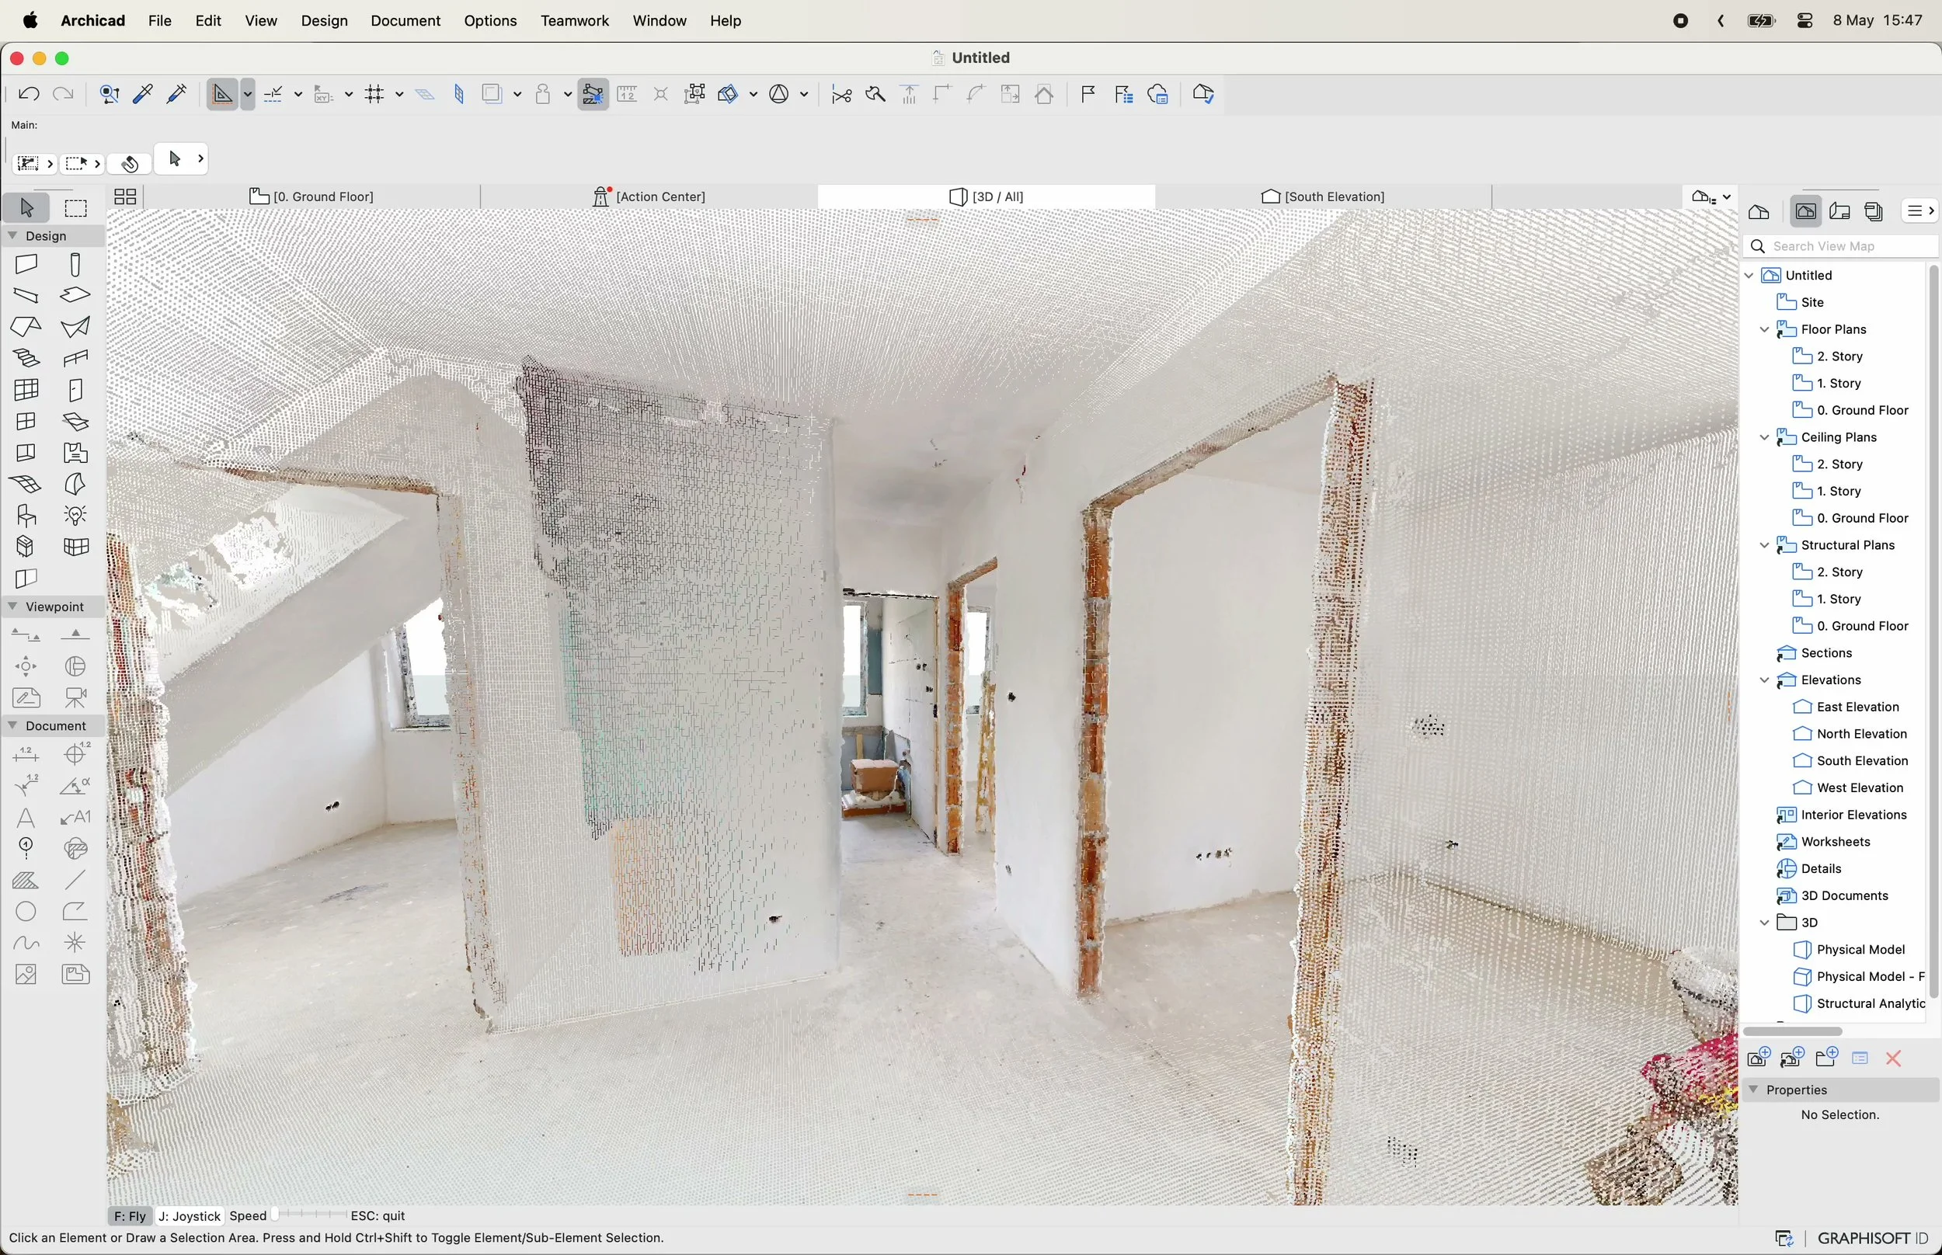1942x1255 pixels.
Task: Select the Text tool in Document
Action: point(26,817)
